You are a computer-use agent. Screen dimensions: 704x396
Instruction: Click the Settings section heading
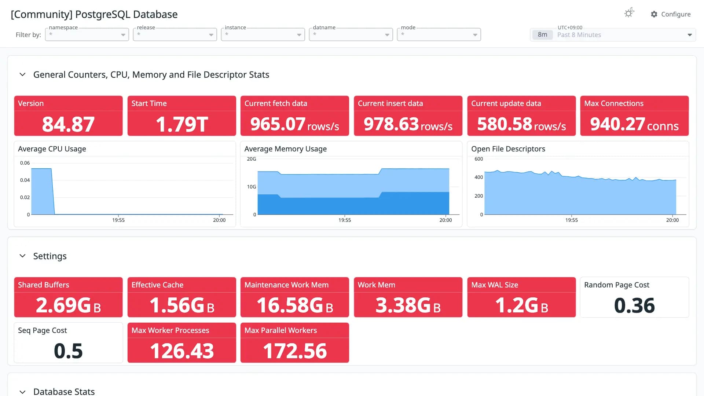50,256
